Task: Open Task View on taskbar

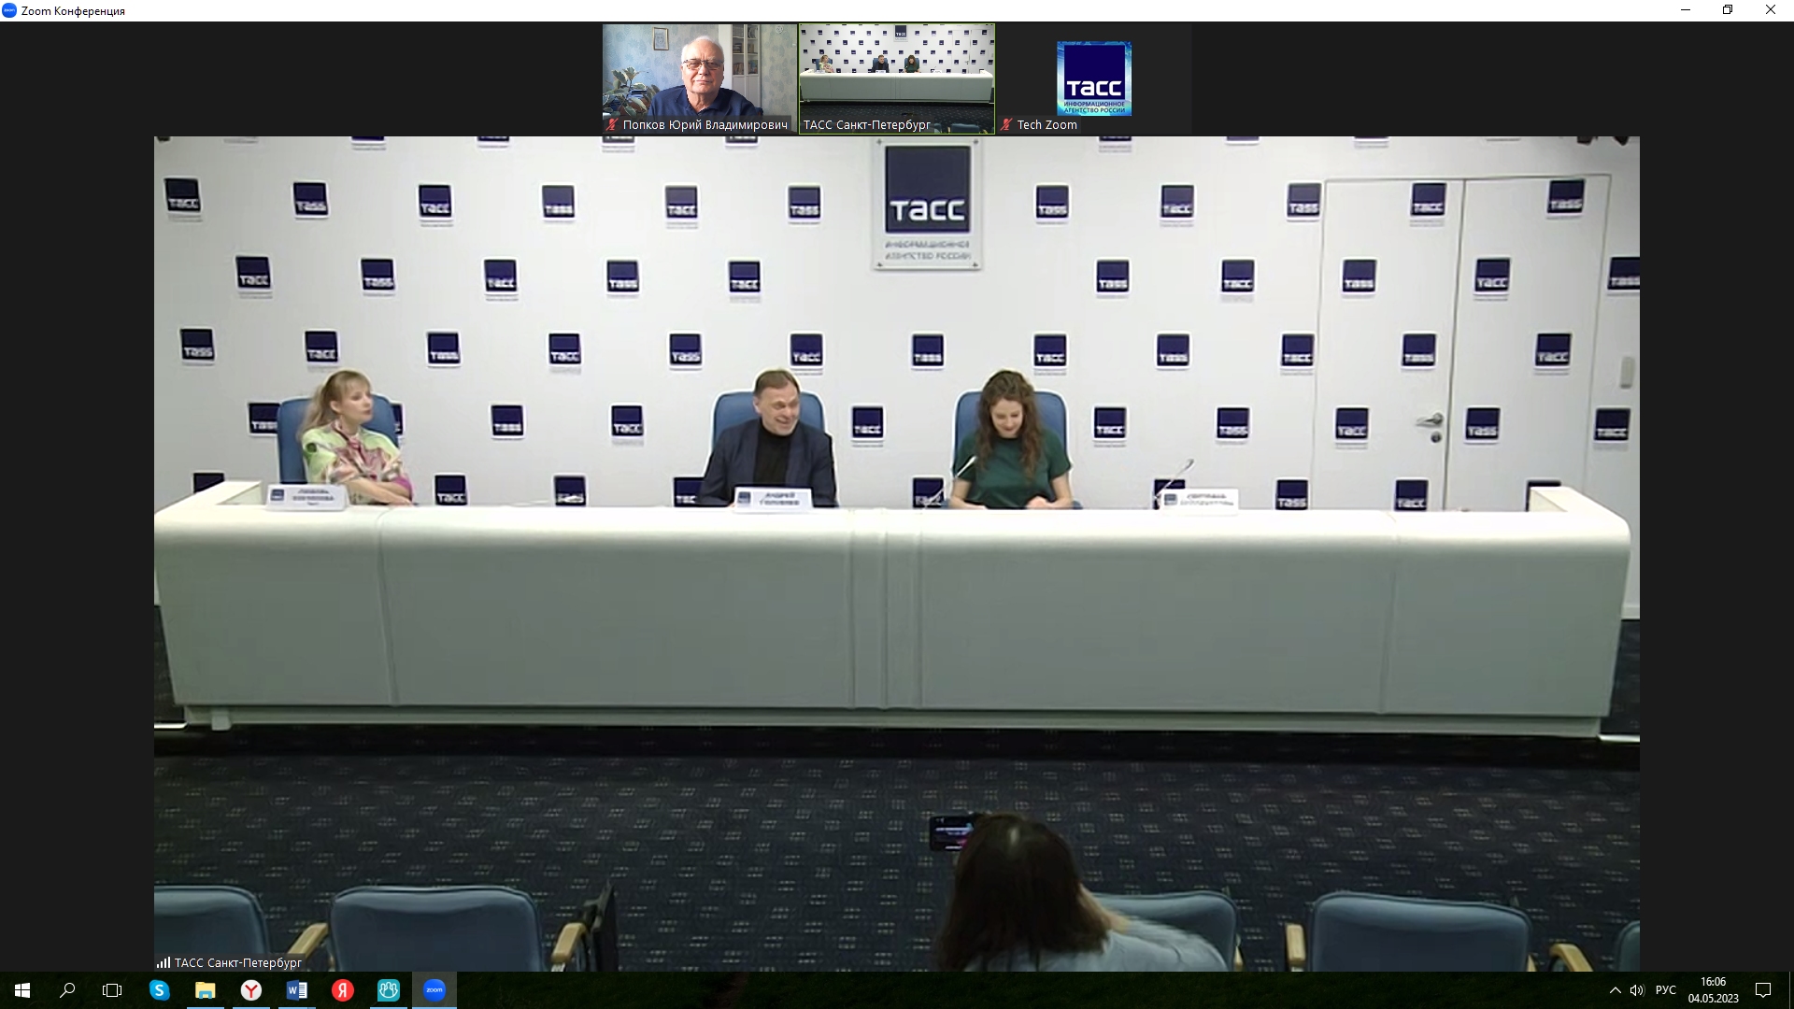Action: point(112,990)
